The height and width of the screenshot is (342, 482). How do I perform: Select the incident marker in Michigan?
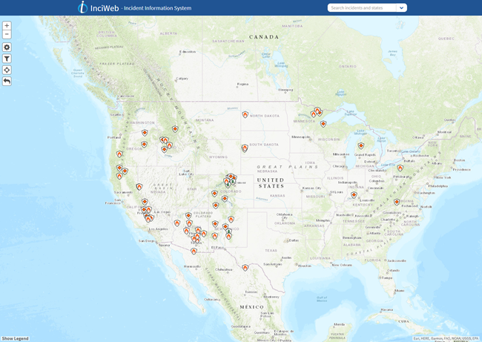(x=361, y=146)
